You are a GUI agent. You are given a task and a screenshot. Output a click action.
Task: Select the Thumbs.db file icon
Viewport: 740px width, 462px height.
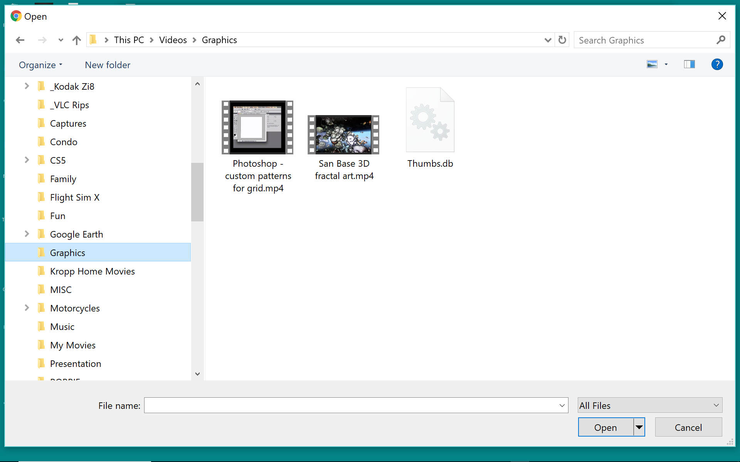pos(430,120)
